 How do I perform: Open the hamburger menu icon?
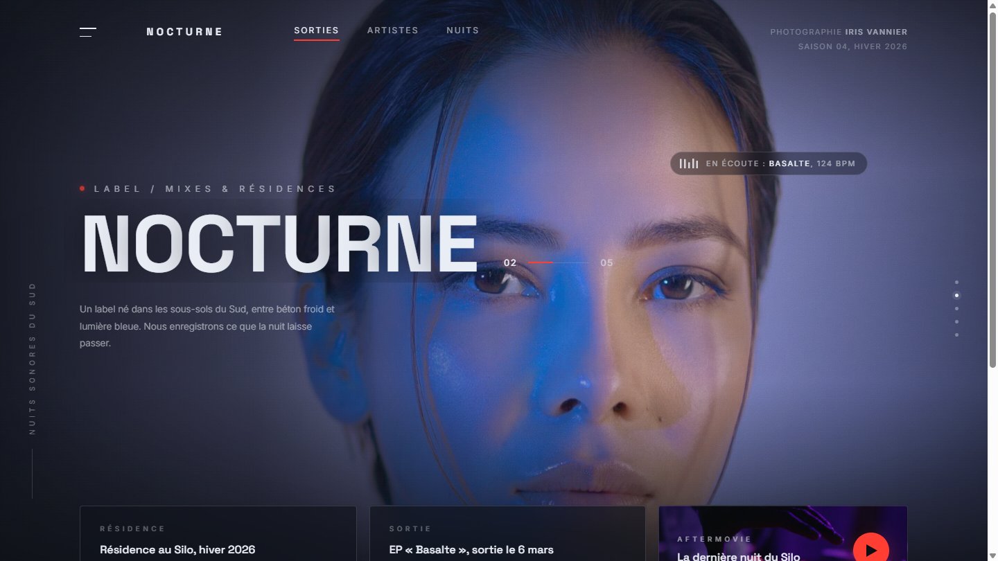tap(88, 32)
